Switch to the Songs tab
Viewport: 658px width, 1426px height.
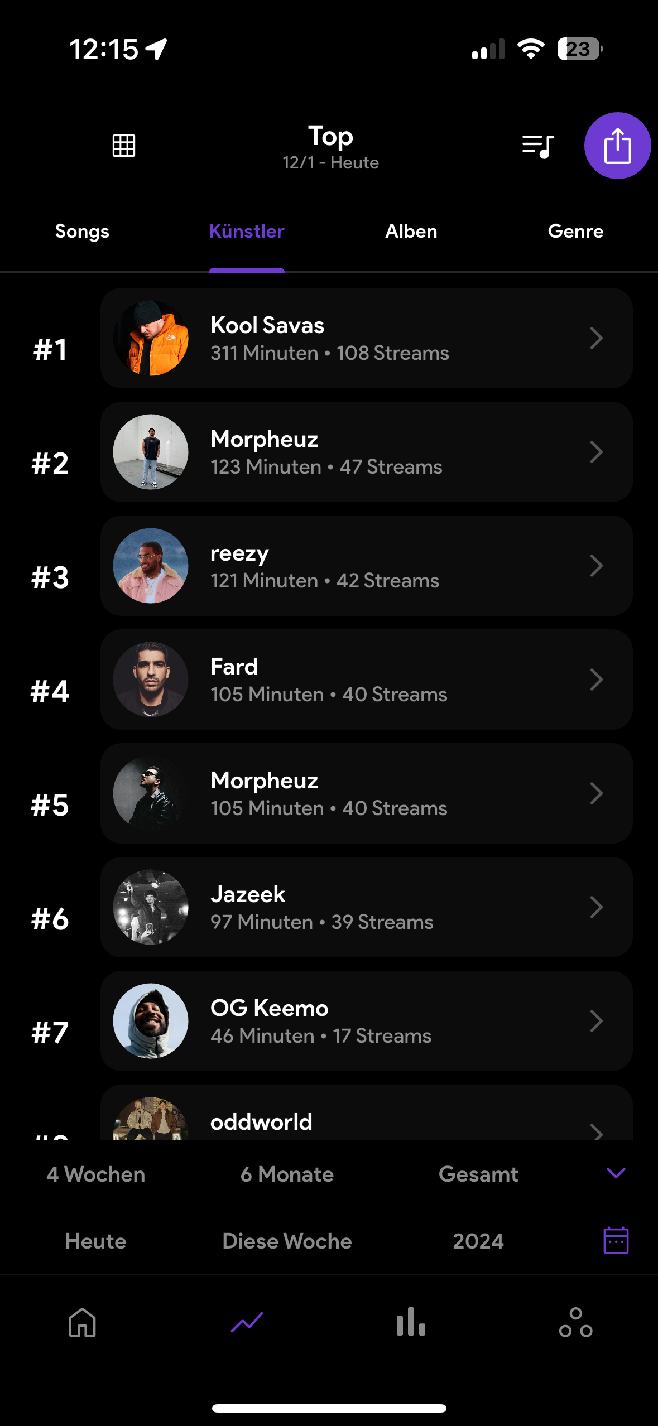(x=82, y=231)
